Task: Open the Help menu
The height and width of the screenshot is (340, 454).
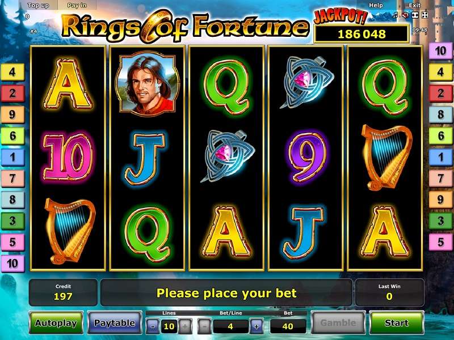Action: click(x=376, y=5)
